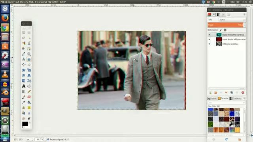253x142 pixels.
Task: Select the Perspective tool
Action: tap(29, 75)
